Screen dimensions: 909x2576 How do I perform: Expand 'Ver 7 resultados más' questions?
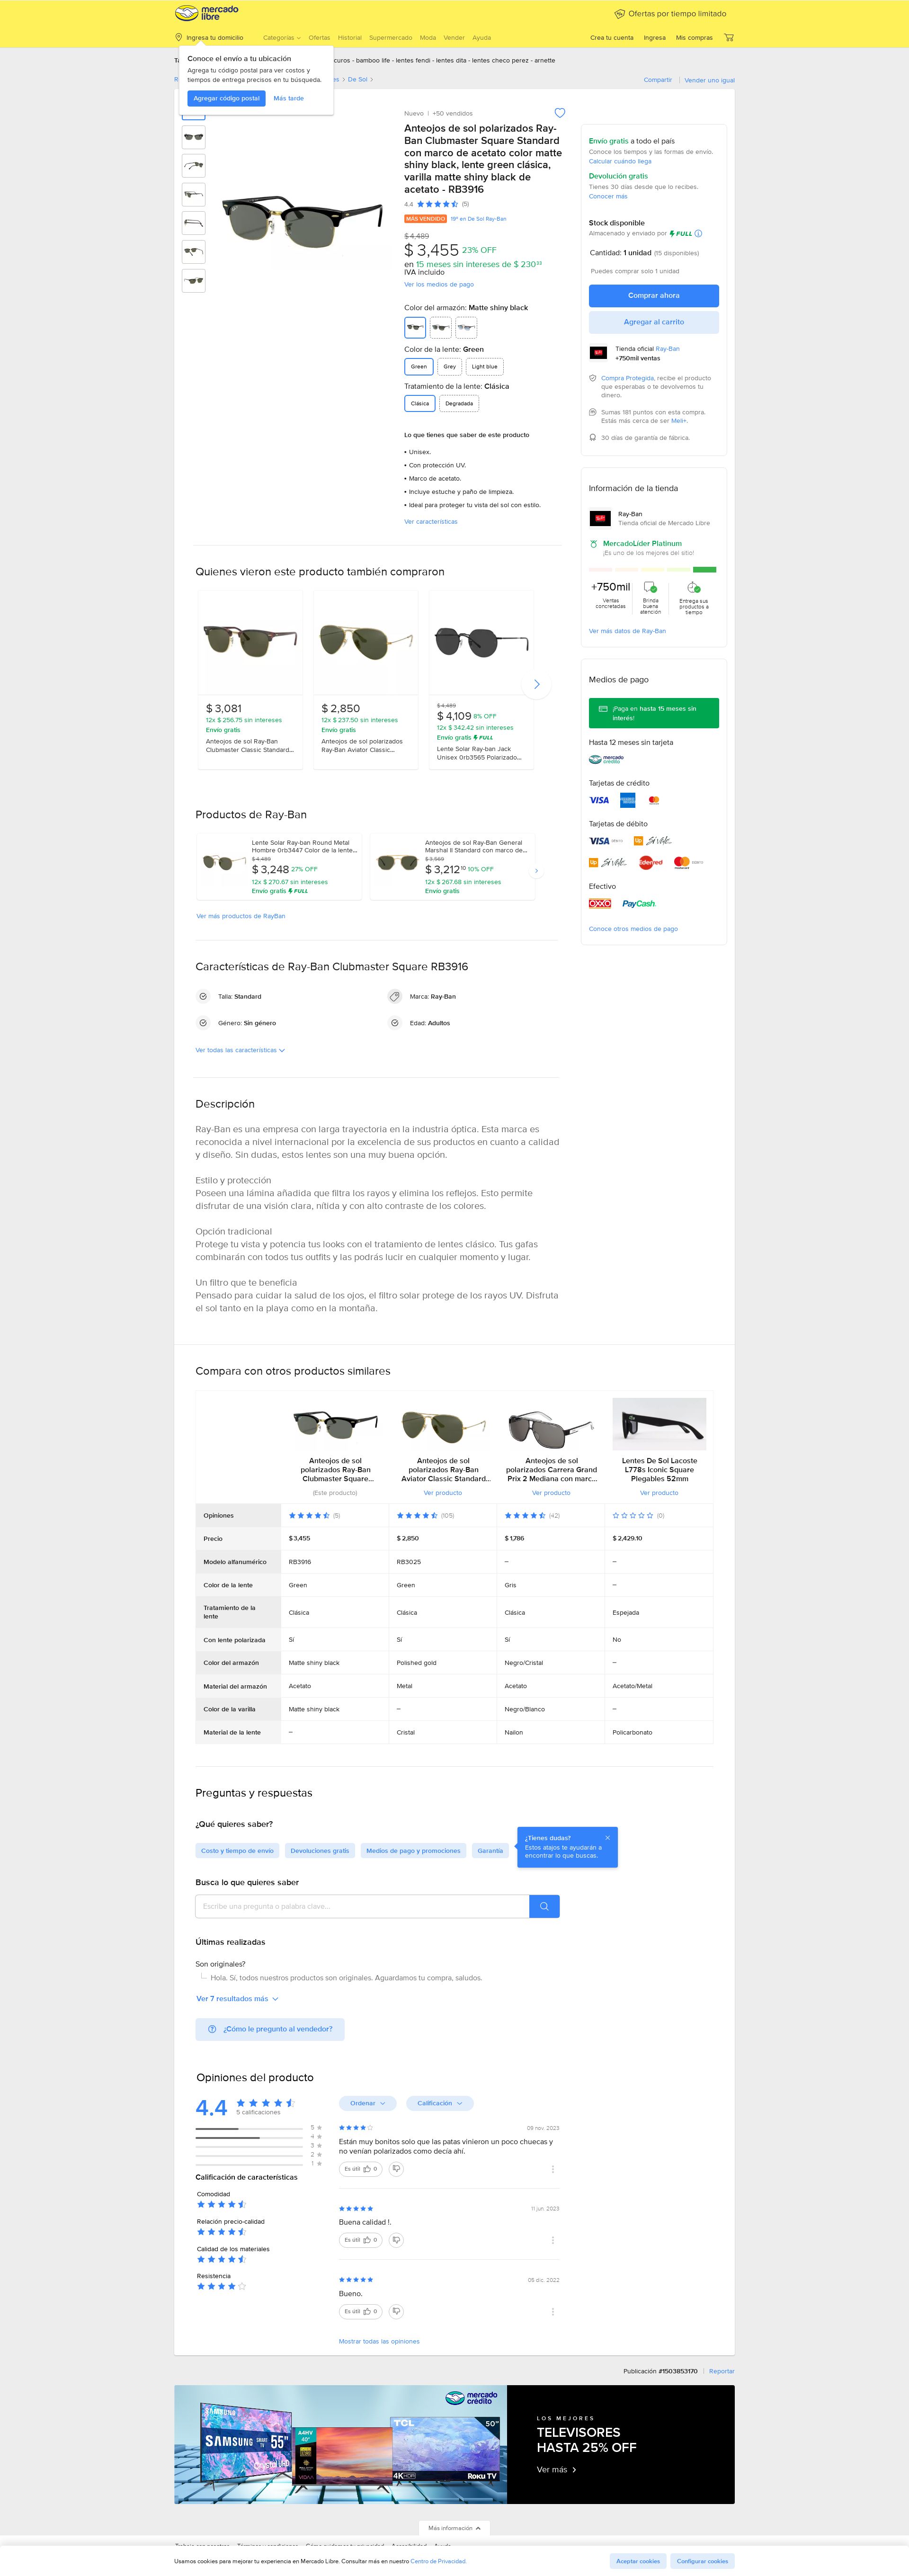point(237,1998)
